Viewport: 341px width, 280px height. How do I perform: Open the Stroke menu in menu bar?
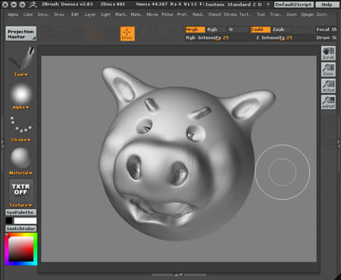point(230,14)
